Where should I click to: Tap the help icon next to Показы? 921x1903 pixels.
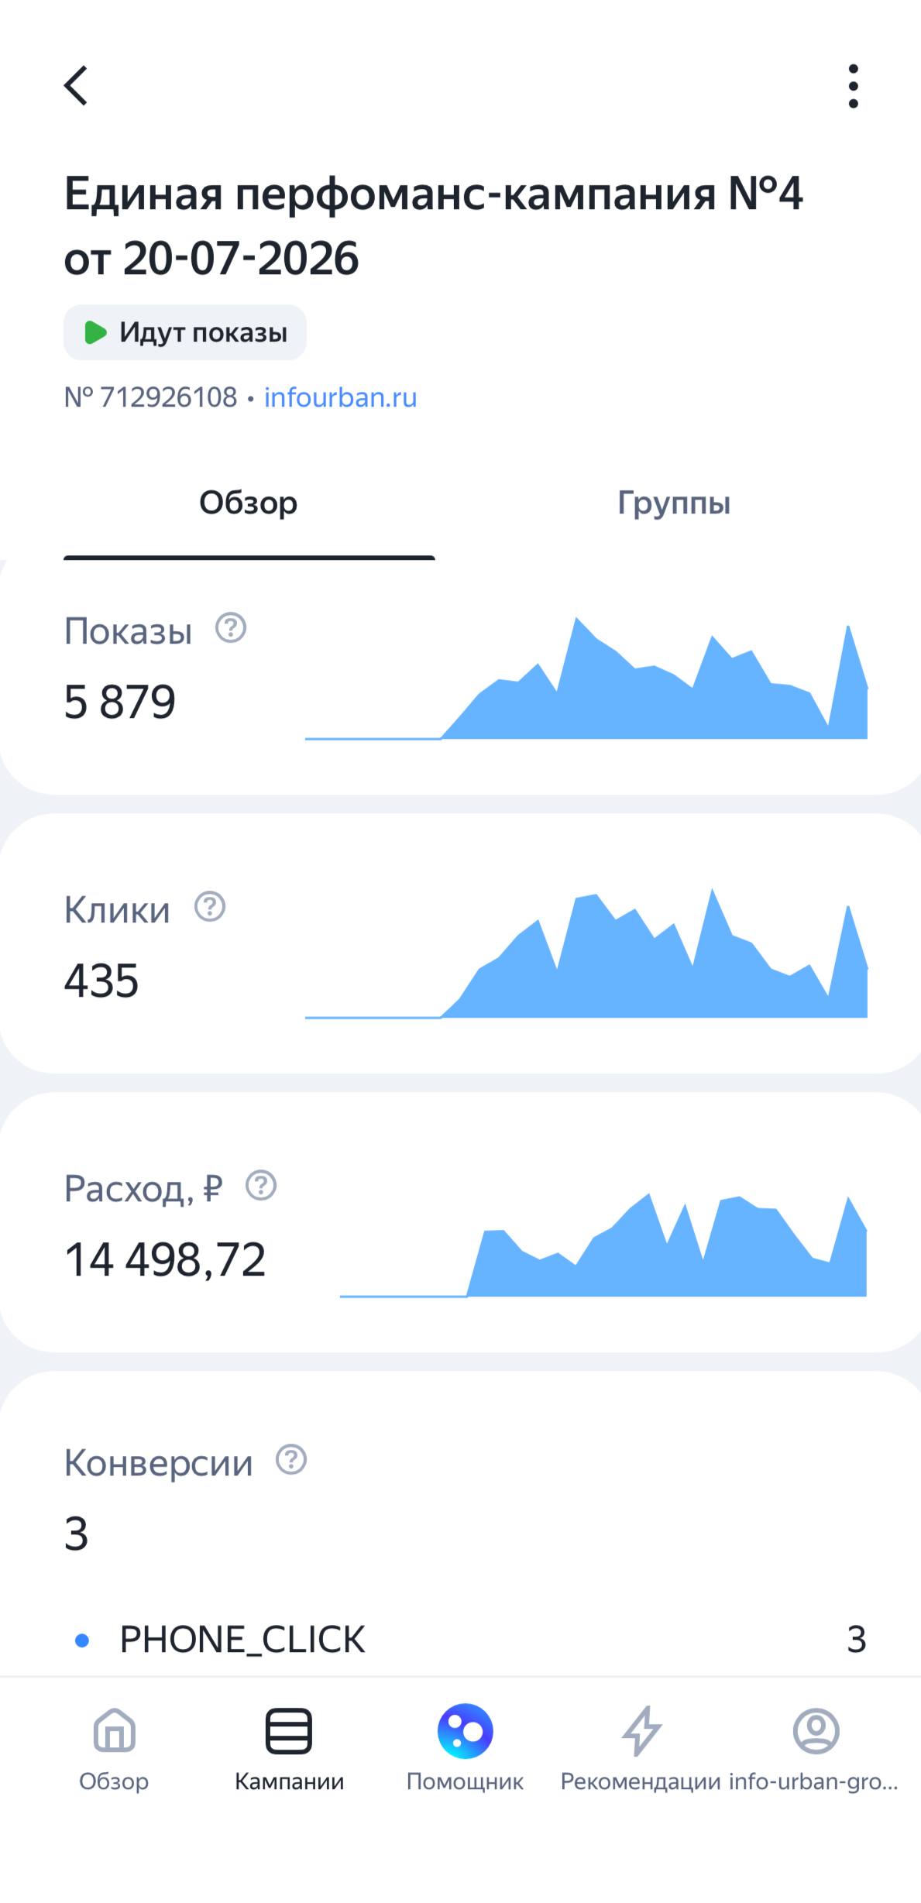point(231,628)
